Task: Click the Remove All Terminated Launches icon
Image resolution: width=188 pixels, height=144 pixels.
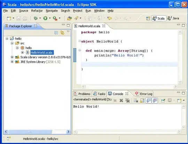Action: (x=127, y=100)
